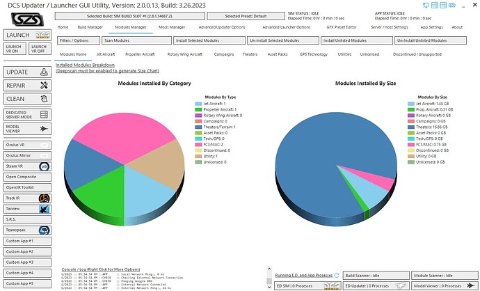480x291 pixels.
Task: Expand the Filters / Options panel
Action: coord(79,40)
